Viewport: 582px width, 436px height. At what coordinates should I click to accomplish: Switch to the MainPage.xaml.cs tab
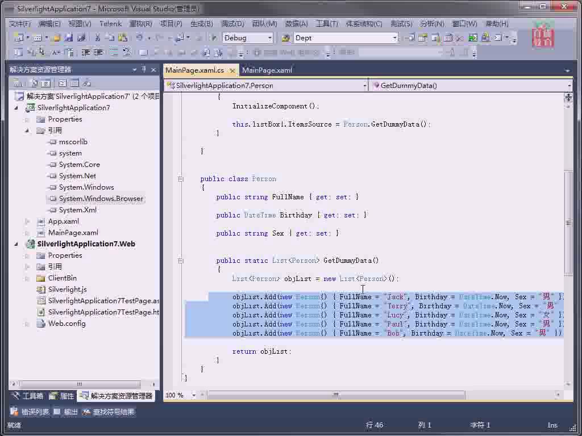point(195,70)
